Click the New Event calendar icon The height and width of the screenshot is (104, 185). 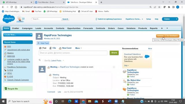[60, 48]
